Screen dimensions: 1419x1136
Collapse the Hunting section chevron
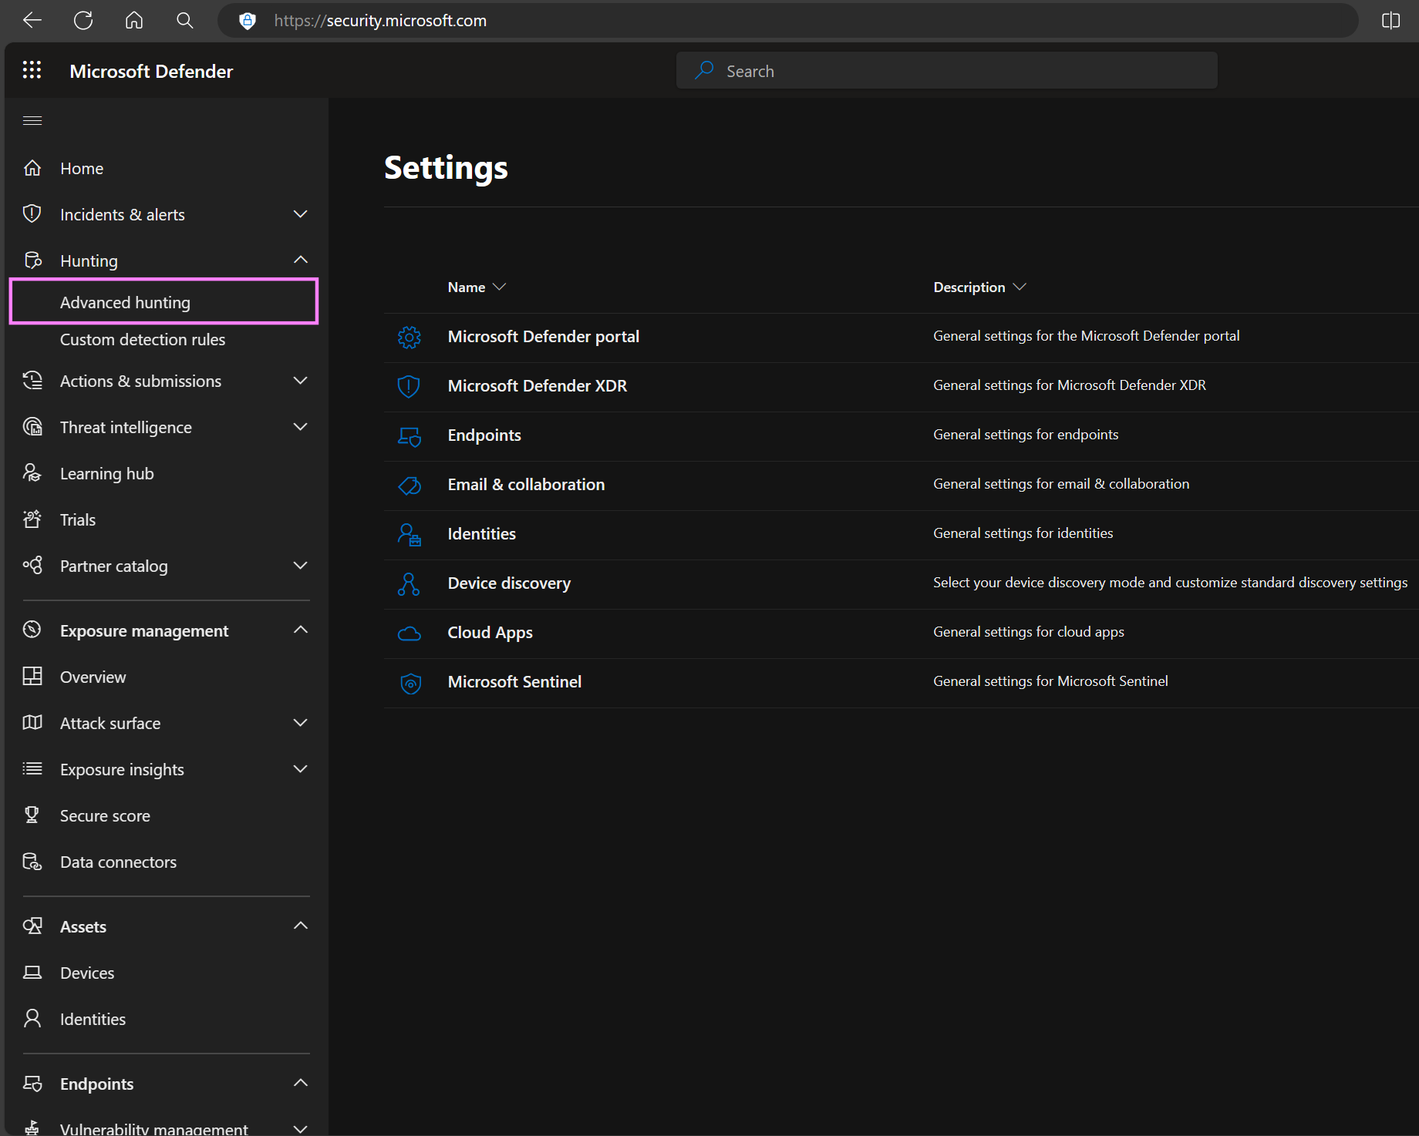[301, 260]
